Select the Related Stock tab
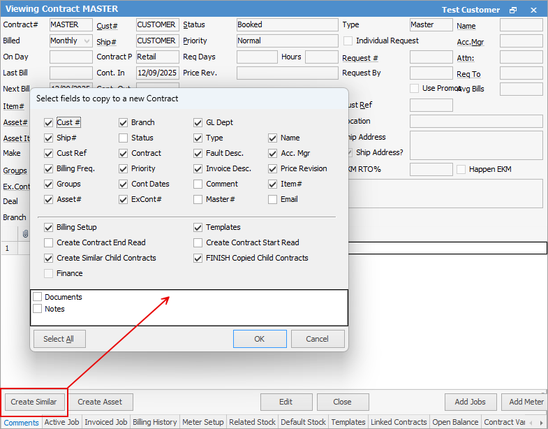 (x=252, y=422)
